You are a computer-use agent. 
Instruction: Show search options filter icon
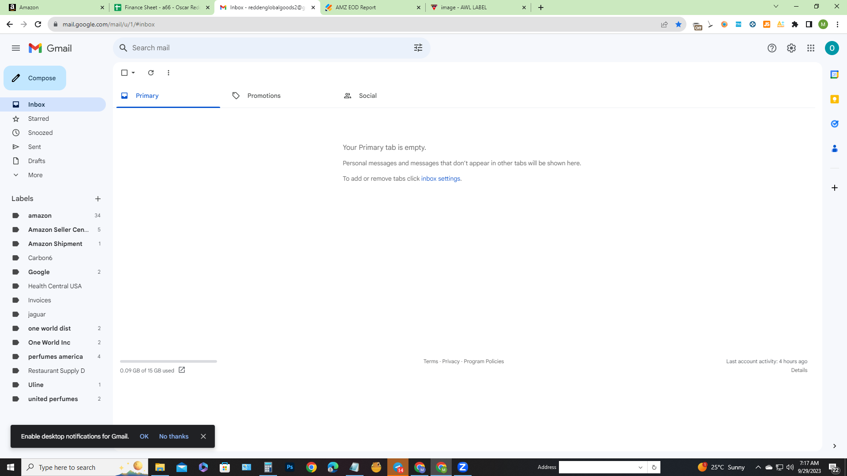418,48
